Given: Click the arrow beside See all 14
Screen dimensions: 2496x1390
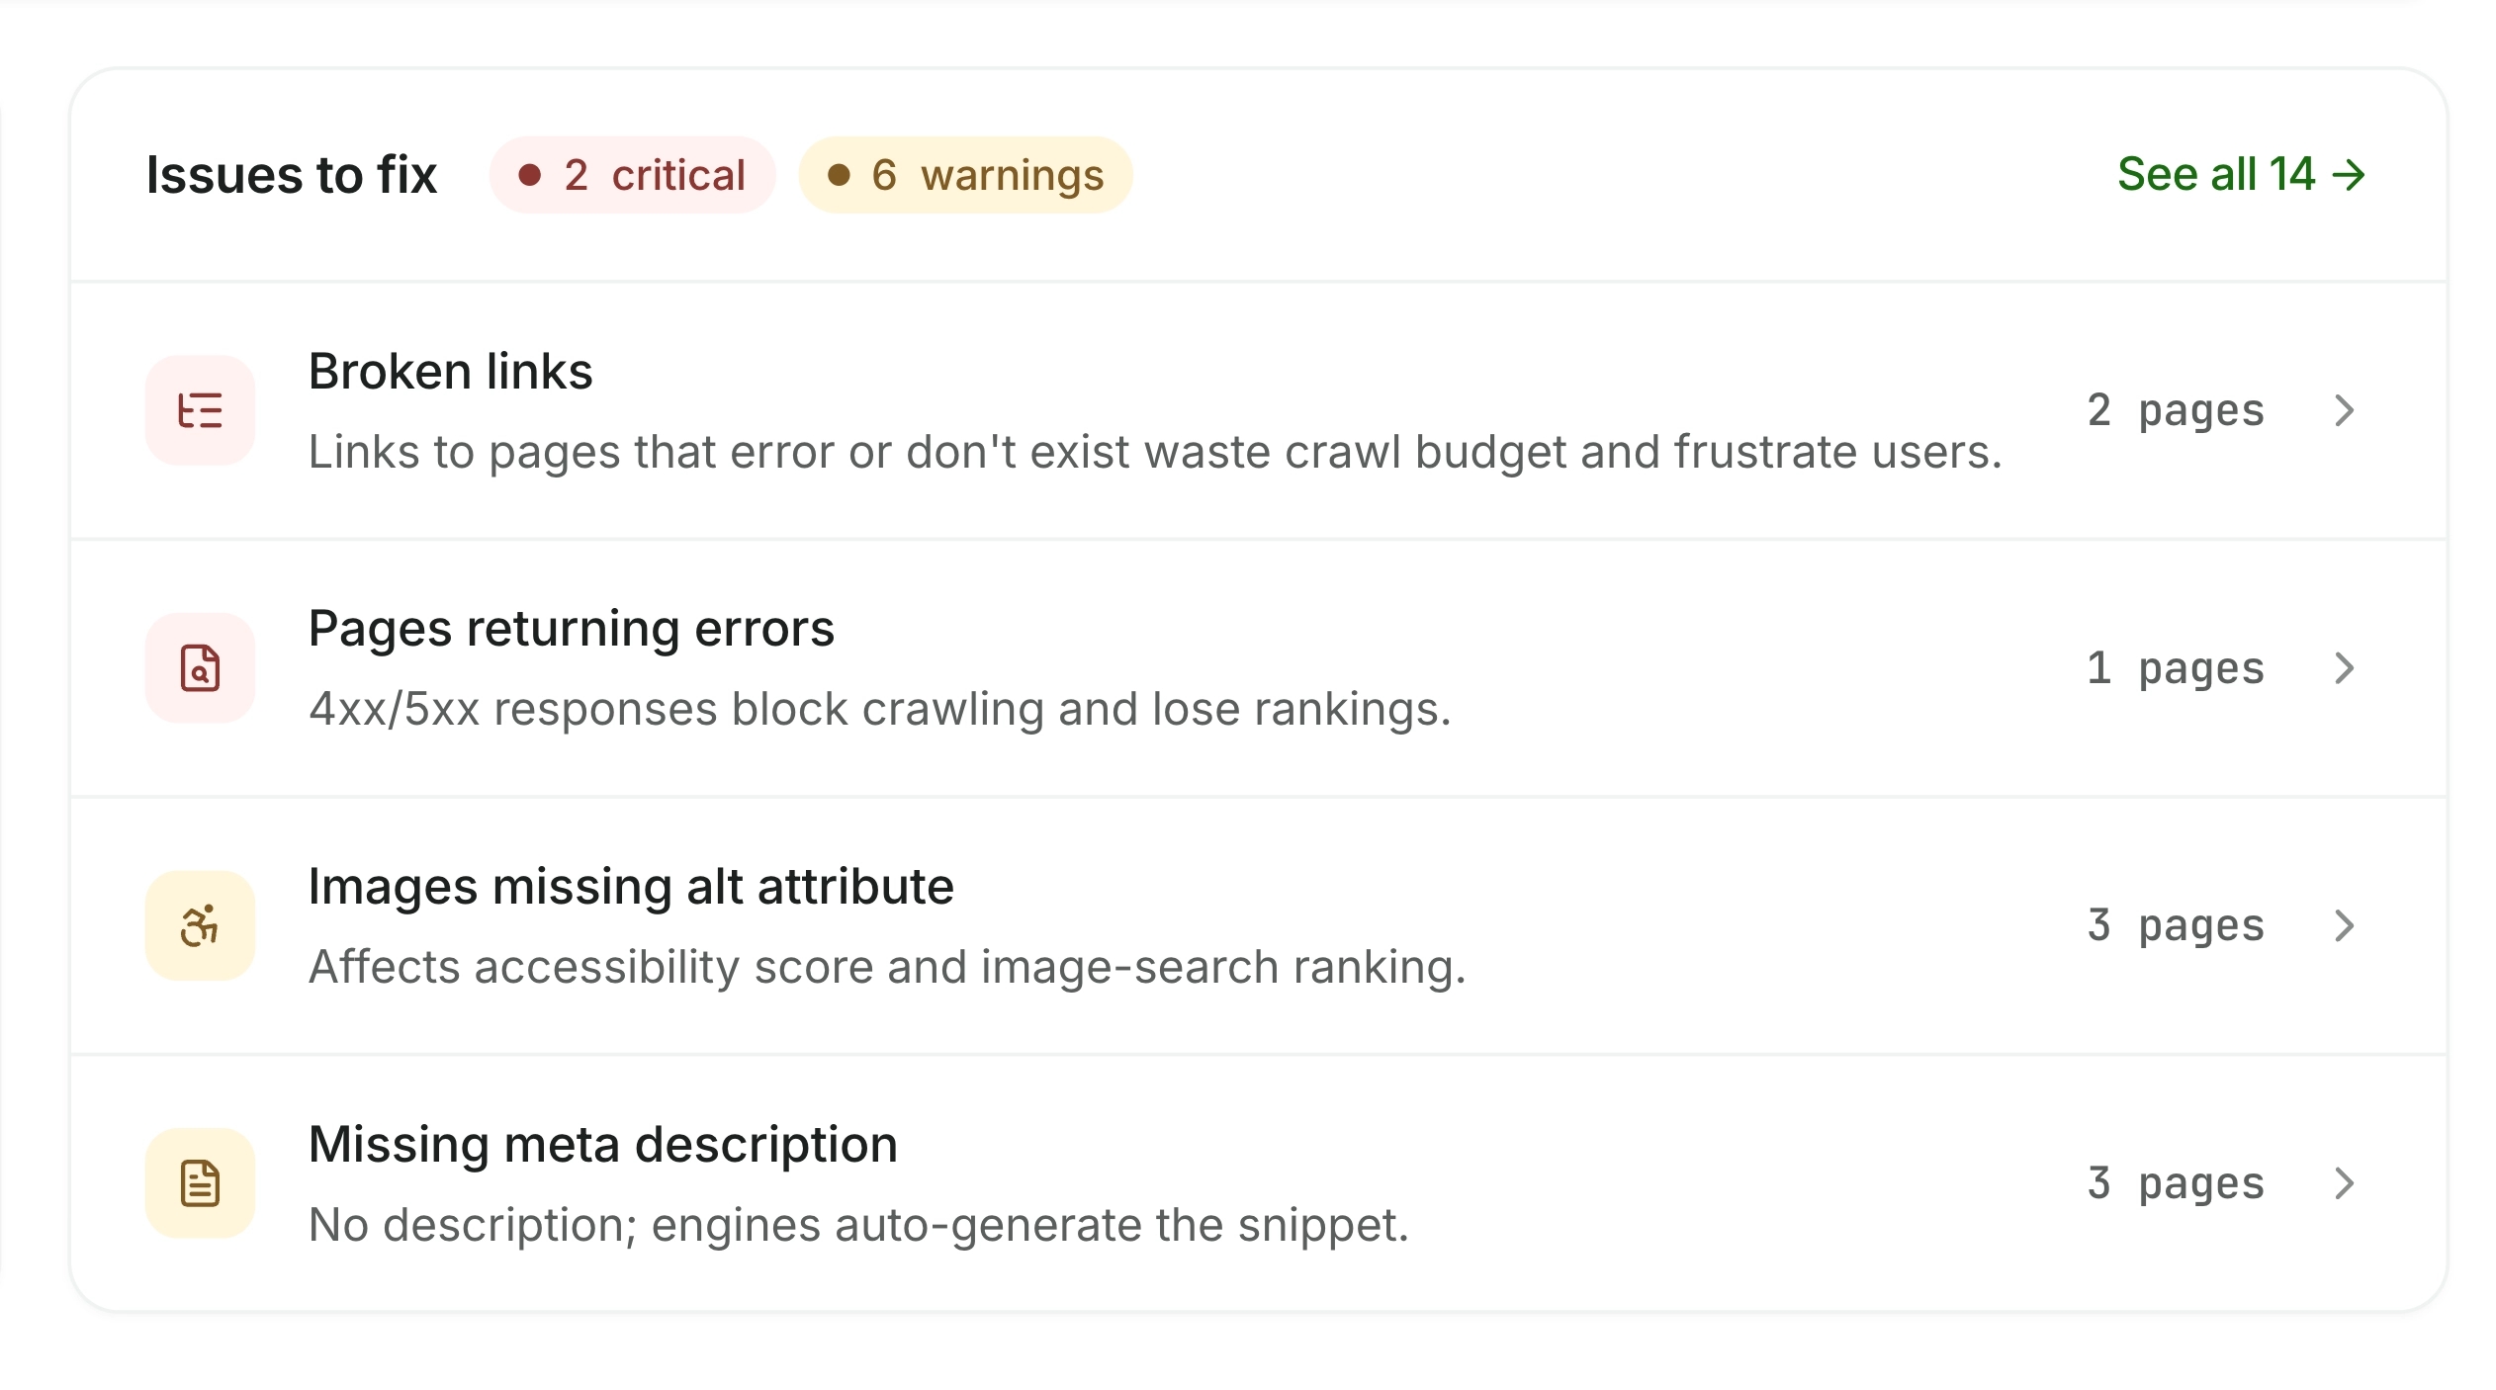Looking at the screenshot, I should tap(2349, 175).
